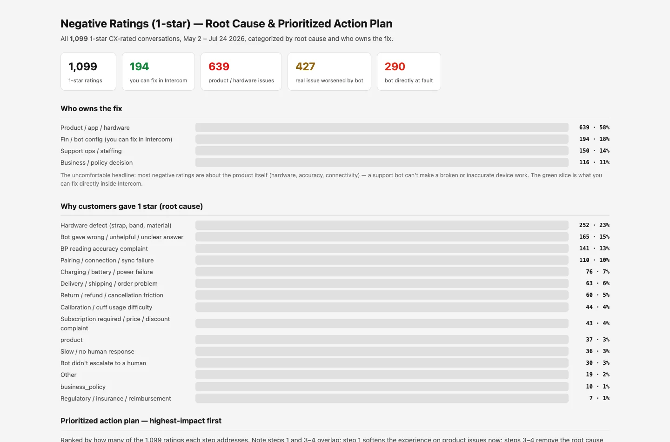Click the Slow / no human response bar
This screenshot has height=442, width=670.
pyautogui.click(x=382, y=351)
